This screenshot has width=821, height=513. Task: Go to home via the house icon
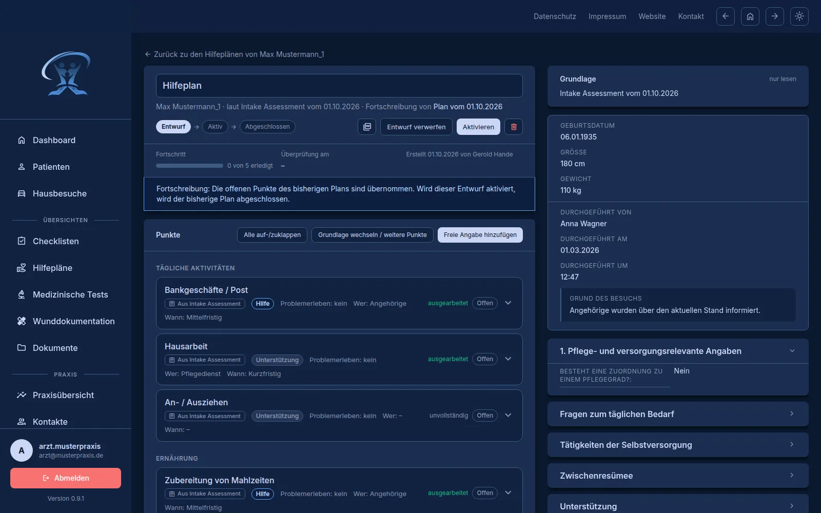point(750,16)
